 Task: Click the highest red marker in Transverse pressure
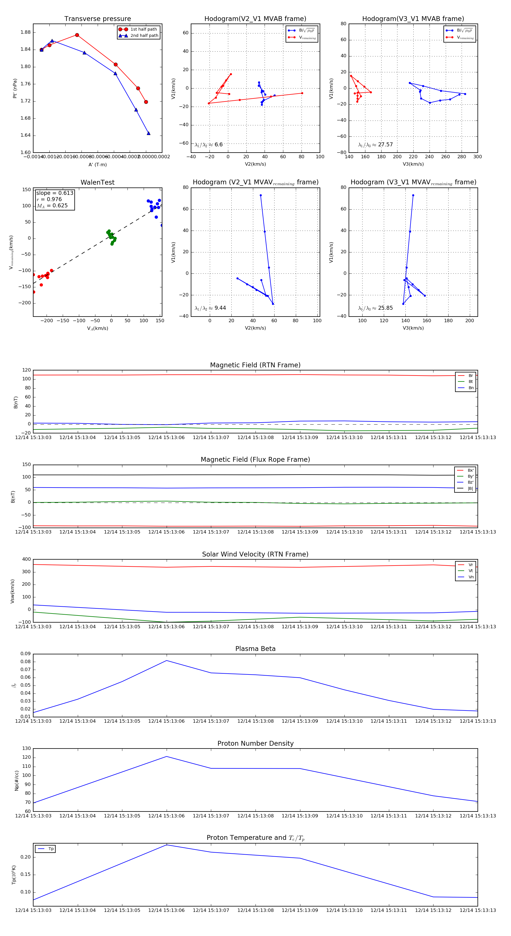tap(77, 35)
